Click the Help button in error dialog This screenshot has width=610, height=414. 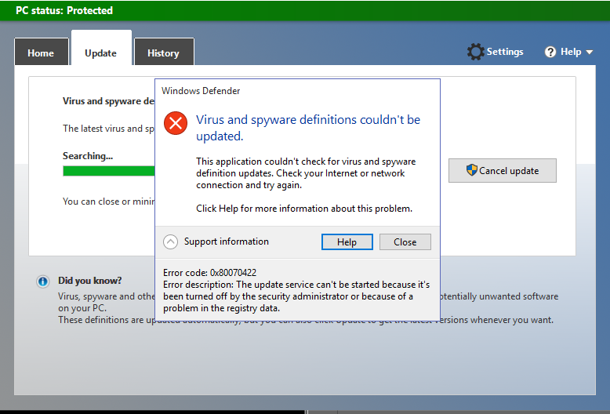tap(347, 242)
